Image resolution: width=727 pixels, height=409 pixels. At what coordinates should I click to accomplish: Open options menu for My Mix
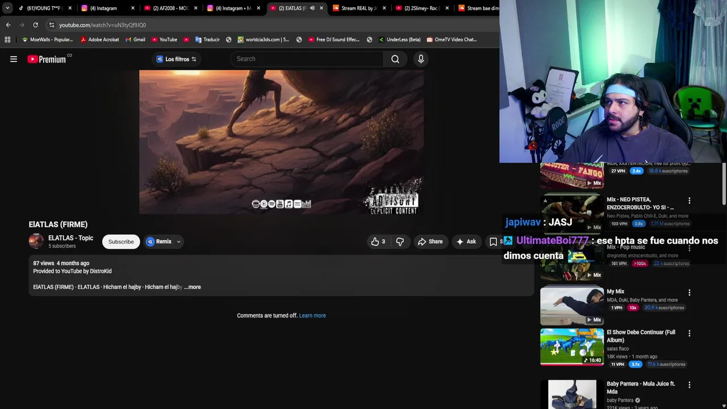pyautogui.click(x=690, y=293)
